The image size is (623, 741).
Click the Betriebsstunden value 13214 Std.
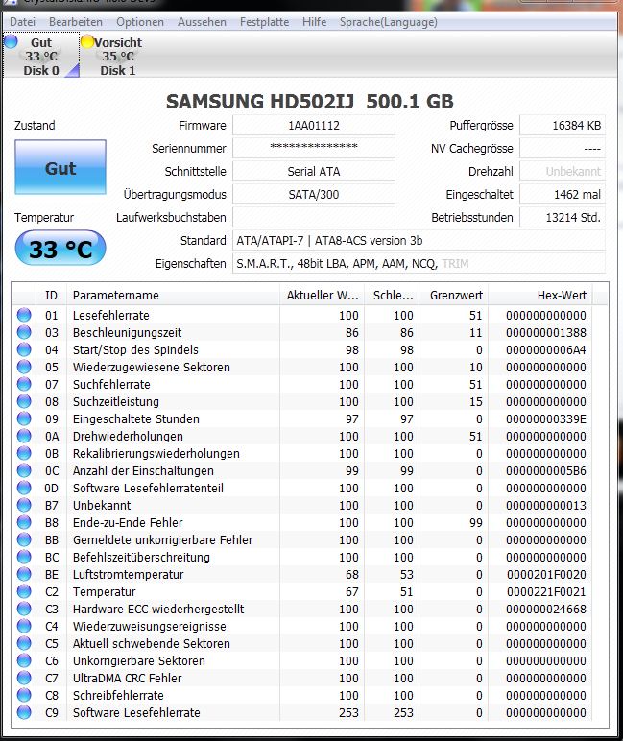[x=562, y=217]
